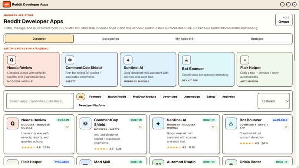The image size is (299, 168).
Task: Open Crisis Radar app in list
Action: [x=250, y=162]
